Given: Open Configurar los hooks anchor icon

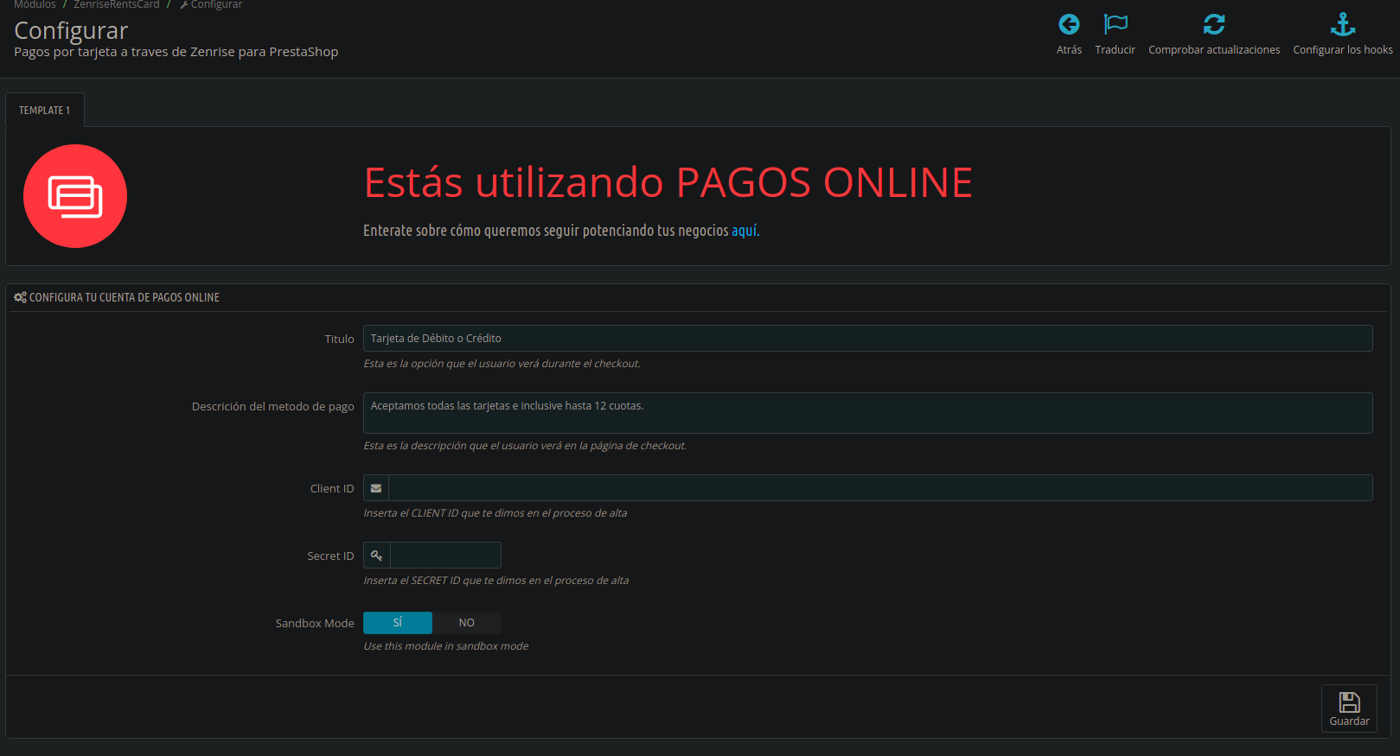Looking at the screenshot, I should [1343, 24].
